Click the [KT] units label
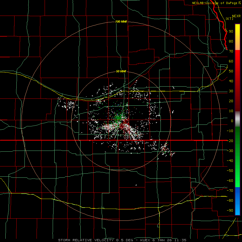The width and height of the screenshot is (242, 242). pyautogui.click(x=230, y=19)
